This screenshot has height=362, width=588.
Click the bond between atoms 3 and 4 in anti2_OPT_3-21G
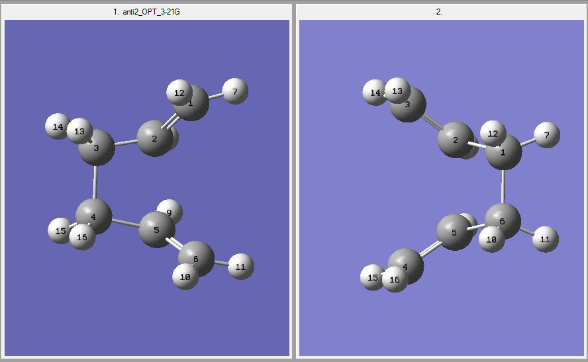95,182
